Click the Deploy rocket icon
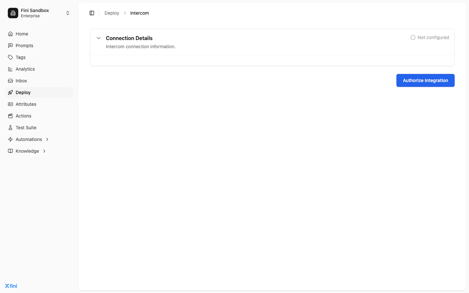The height and width of the screenshot is (293, 469). [10, 92]
